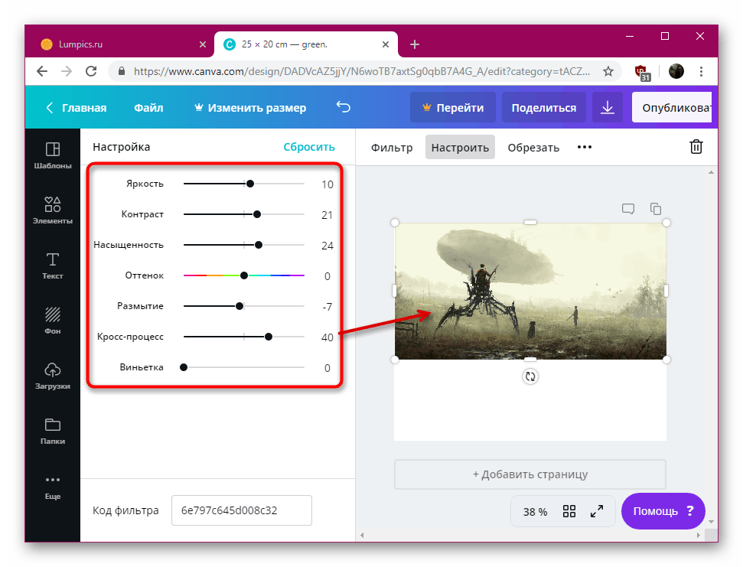Select the Настроить tab

(x=460, y=148)
